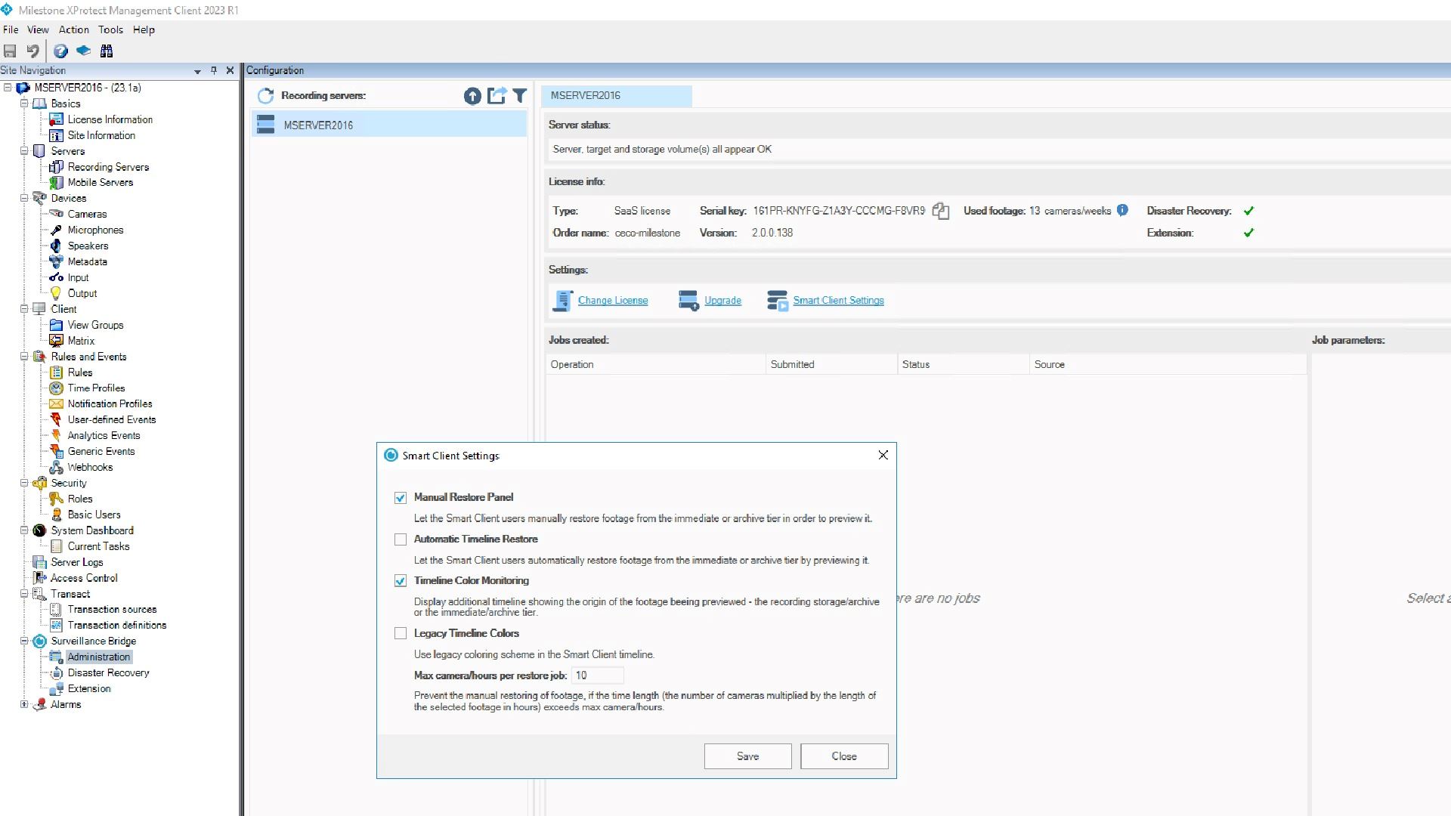Select Recording Servers in tree
1451x816 pixels.
(x=108, y=167)
